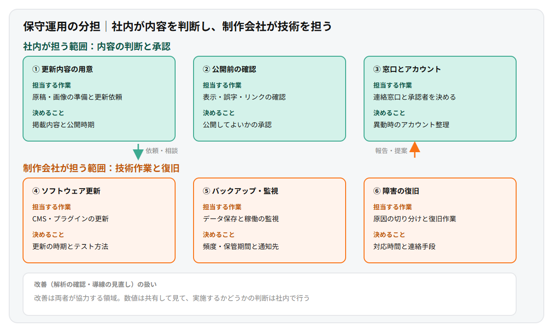Click 担当する作業 in the 公開前の確認 card
553x332 pixels.
222,85
